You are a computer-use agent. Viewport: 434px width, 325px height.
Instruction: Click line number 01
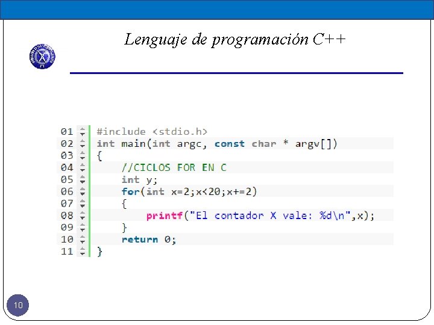point(67,132)
